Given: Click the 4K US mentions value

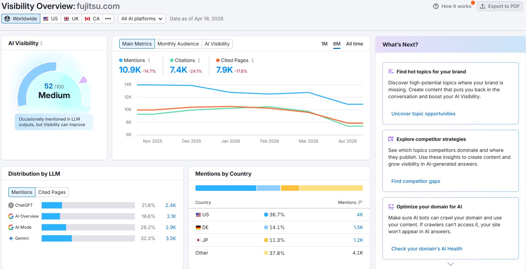Looking at the screenshot, I should (x=360, y=215).
